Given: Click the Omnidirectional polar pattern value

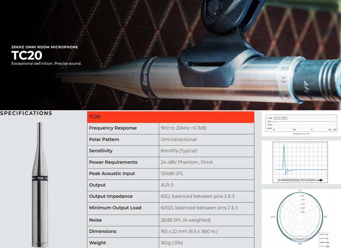Looking at the screenshot, I should point(178,140).
